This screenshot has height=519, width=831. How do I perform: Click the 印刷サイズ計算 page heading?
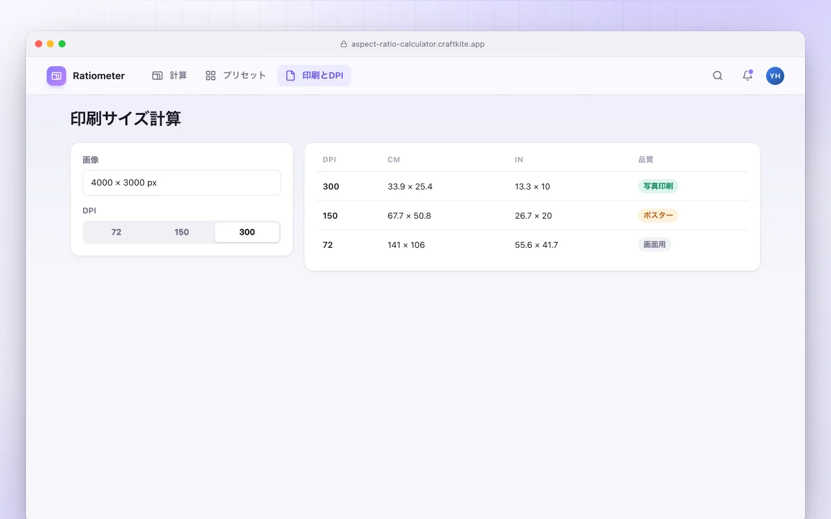pos(125,119)
